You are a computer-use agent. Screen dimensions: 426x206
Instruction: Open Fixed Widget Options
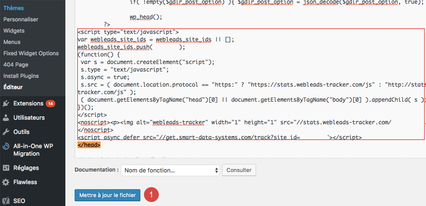[x=31, y=53]
